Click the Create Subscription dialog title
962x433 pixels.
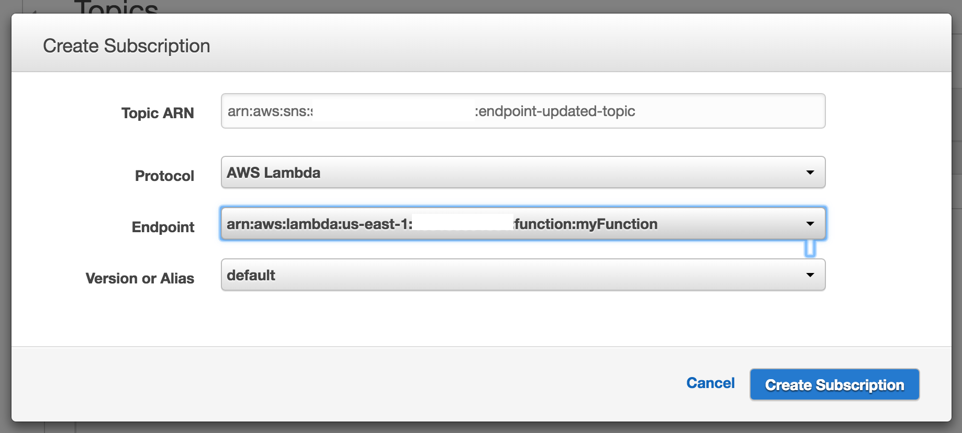click(127, 45)
